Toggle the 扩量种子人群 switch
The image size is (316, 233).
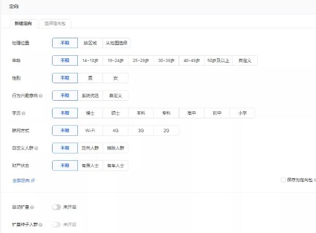tap(56, 225)
